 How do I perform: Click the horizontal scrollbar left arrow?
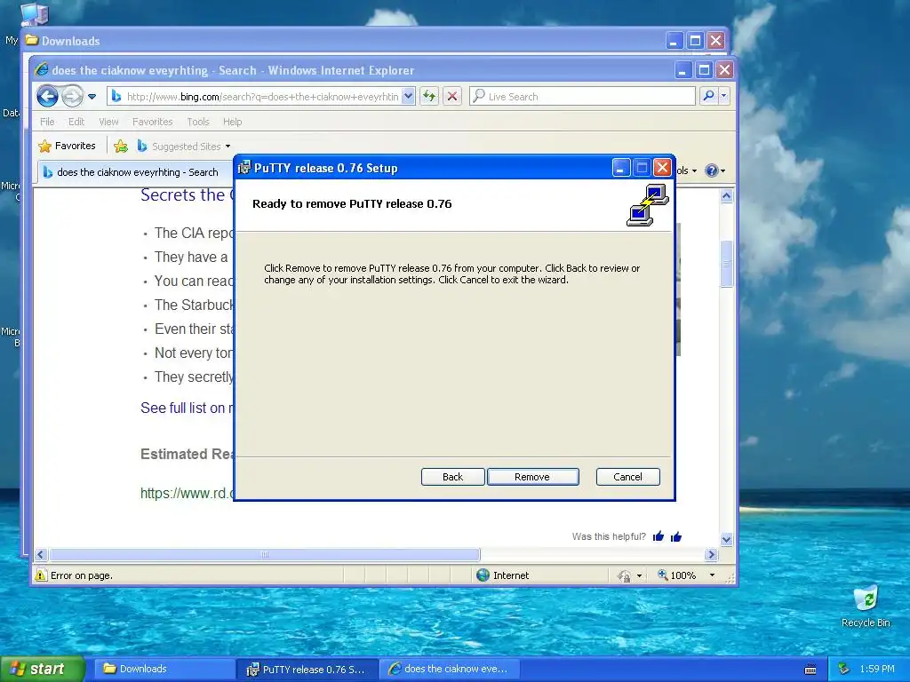pos(41,554)
